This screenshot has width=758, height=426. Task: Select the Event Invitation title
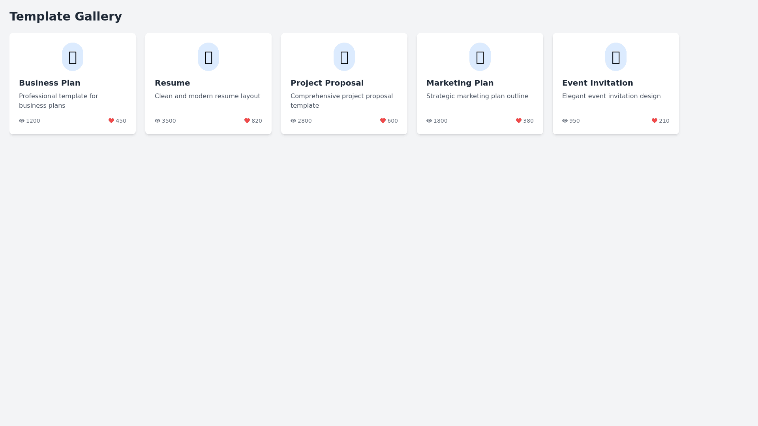pyautogui.click(x=597, y=83)
